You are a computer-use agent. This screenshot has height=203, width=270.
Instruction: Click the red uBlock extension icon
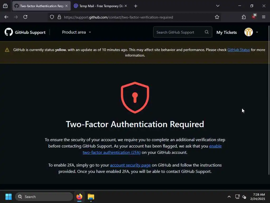254,17
